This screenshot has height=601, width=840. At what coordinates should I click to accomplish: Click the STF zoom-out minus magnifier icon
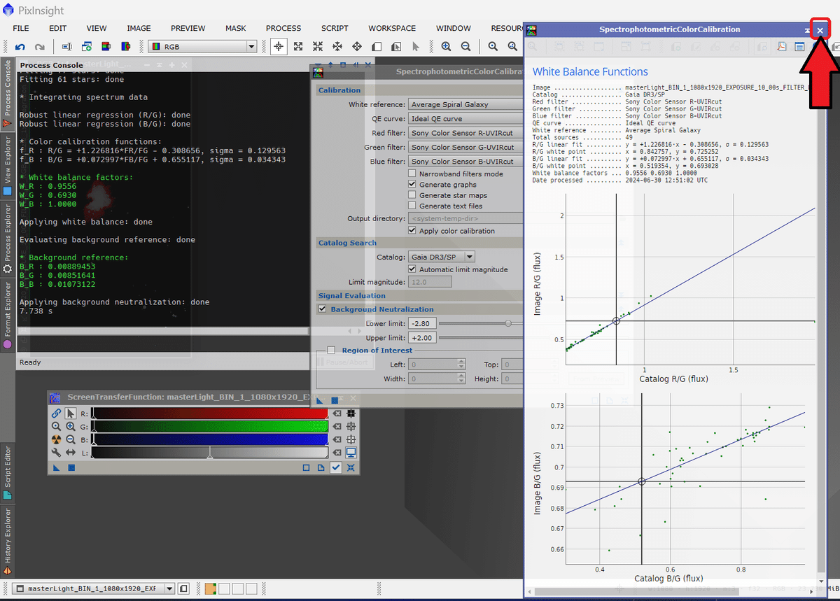tap(71, 439)
